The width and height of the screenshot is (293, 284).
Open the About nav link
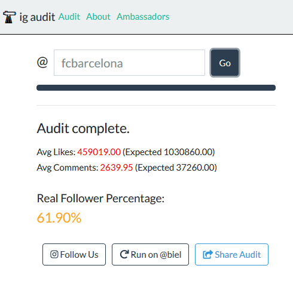[x=98, y=17]
